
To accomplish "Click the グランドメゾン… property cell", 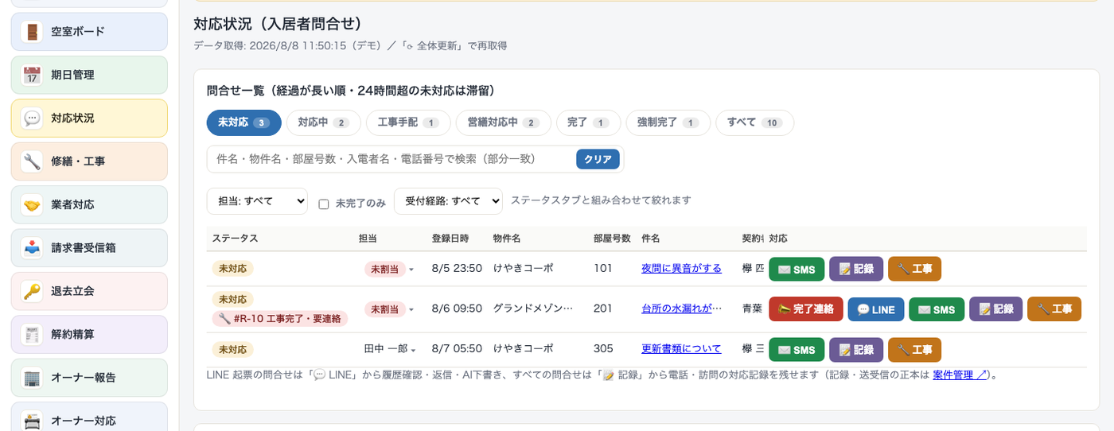I will pyautogui.click(x=532, y=309).
